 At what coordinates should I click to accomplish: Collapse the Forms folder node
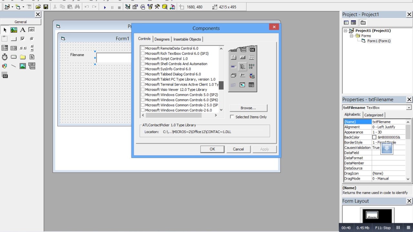(x=352, y=36)
